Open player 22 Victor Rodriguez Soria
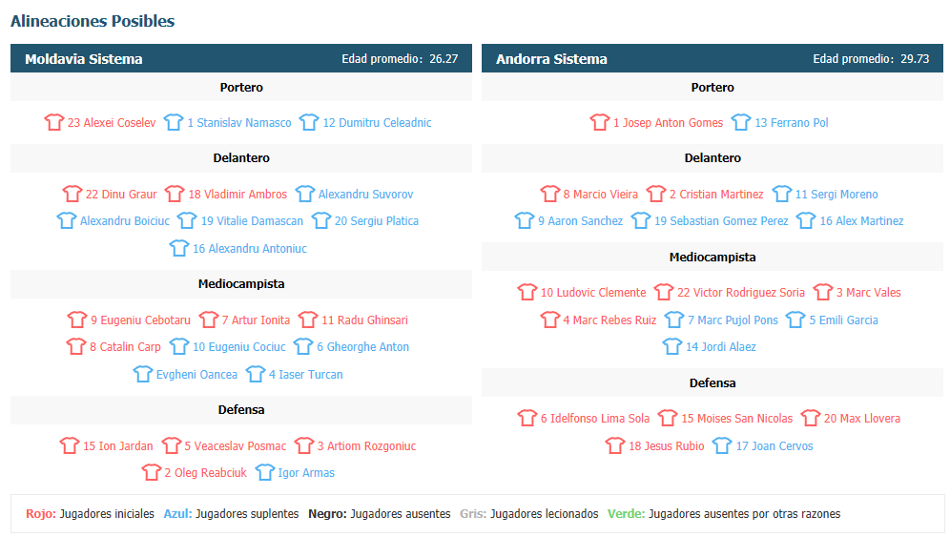 click(x=741, y=292)
